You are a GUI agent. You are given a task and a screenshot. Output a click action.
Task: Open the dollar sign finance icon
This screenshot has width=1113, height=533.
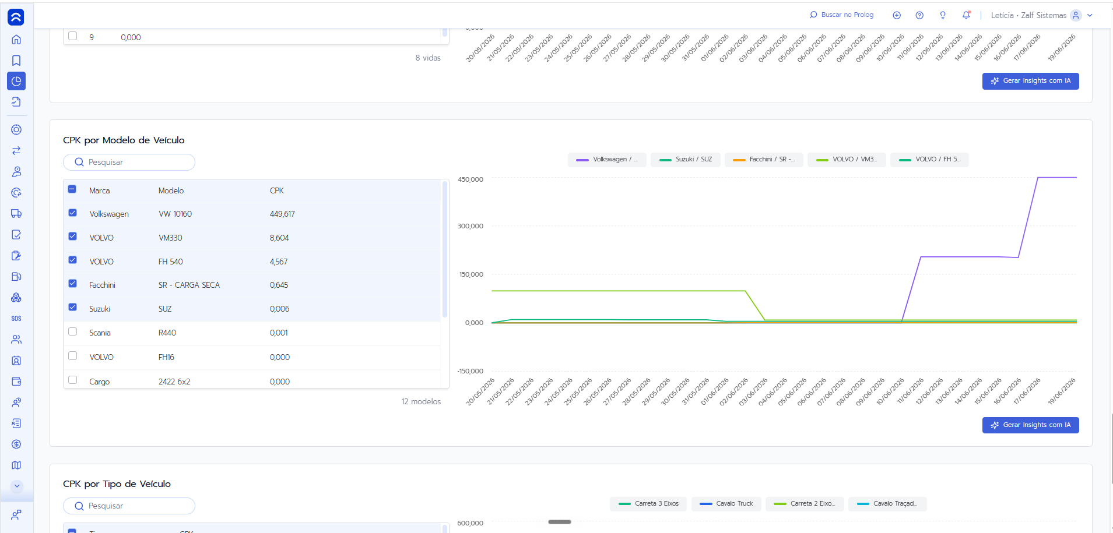(x=16, y=444)
